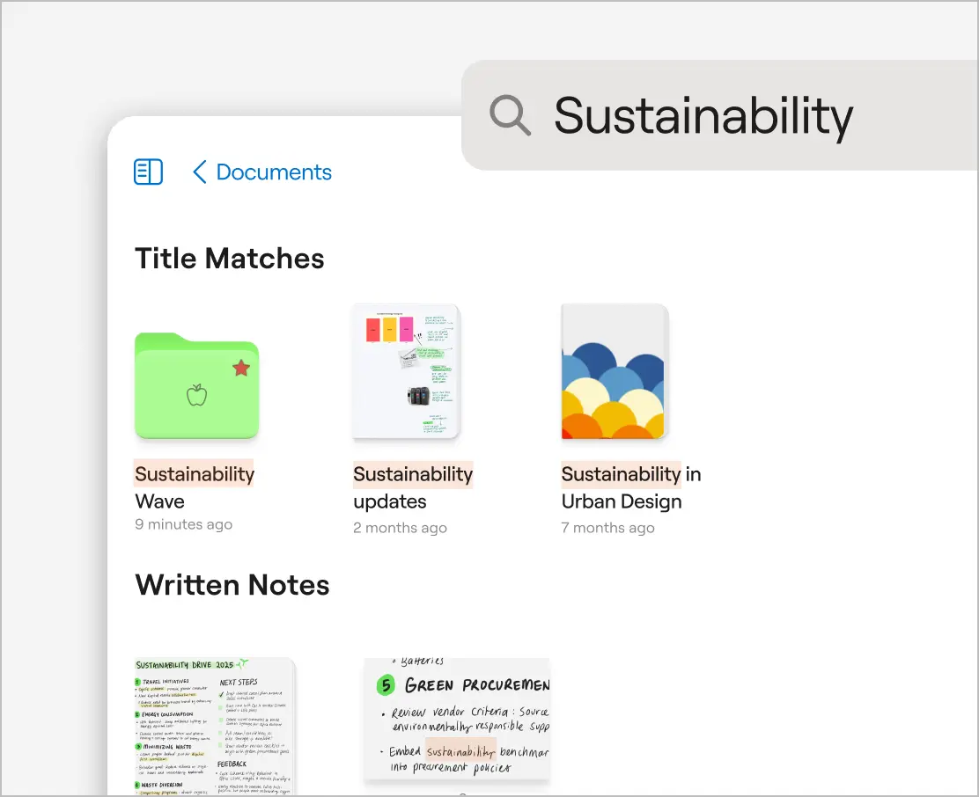Screen dimensions: 979x797
Task: Select the 'Sustainability Wave' title text
Action: point(195,487)
